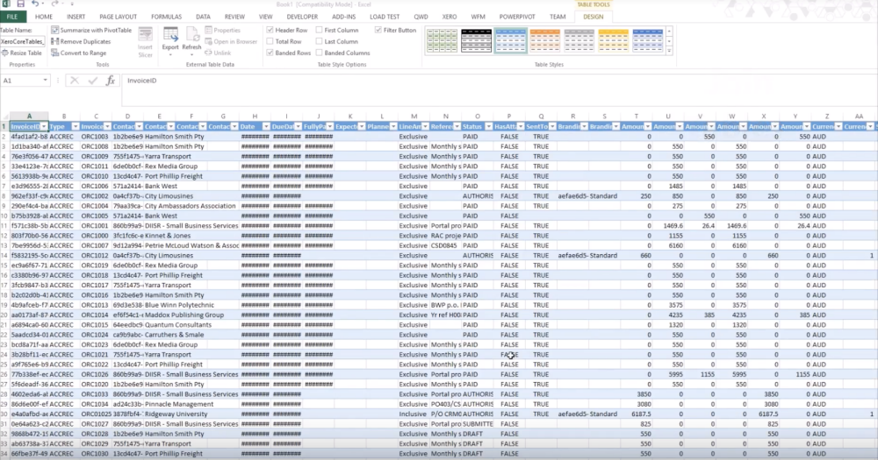Viewport: 878px width, 460px height.
Task: Click Convert to Range tool
Action: (78, 53)
